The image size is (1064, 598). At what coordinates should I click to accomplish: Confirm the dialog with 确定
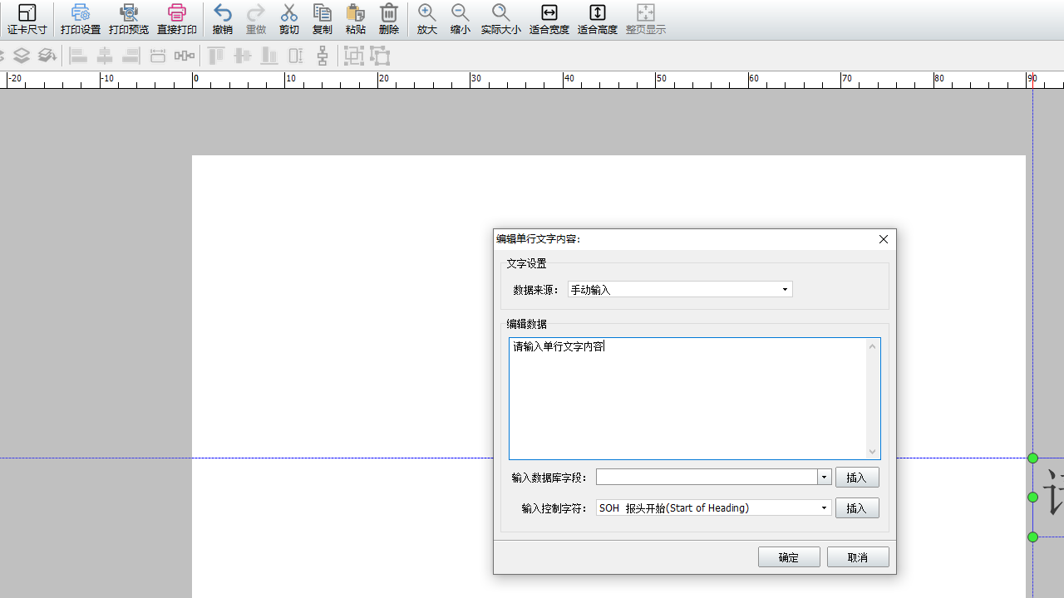(789, 557)
